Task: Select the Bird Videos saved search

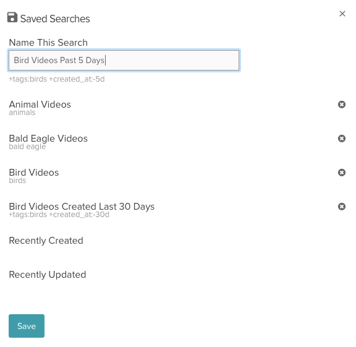Action: [34, 173]
